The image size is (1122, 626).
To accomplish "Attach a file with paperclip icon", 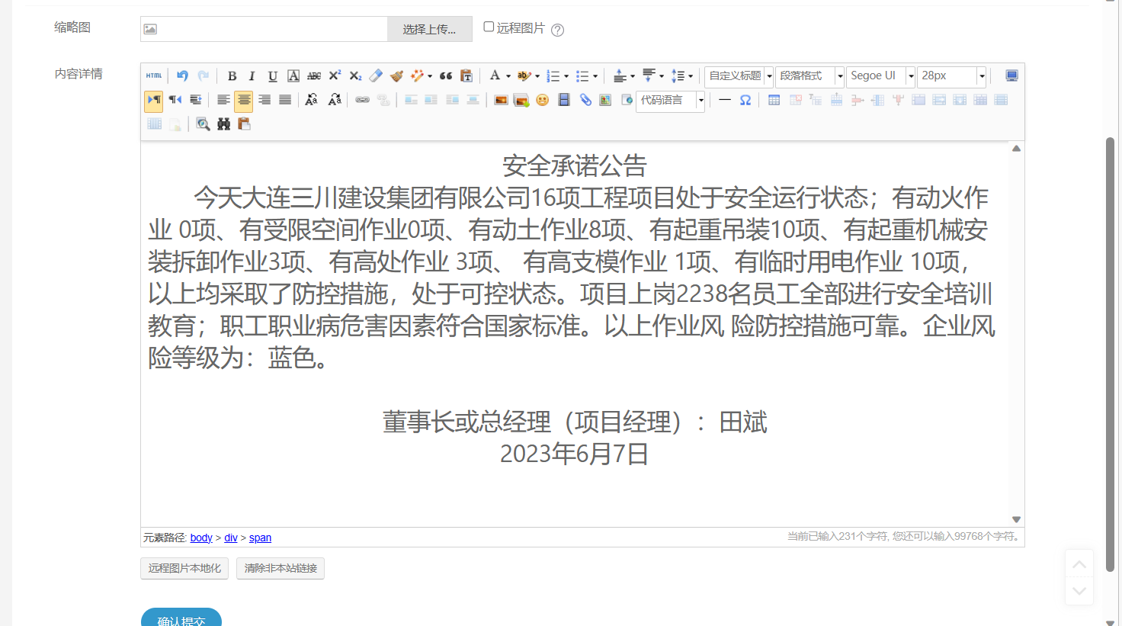I will (585, 100).
